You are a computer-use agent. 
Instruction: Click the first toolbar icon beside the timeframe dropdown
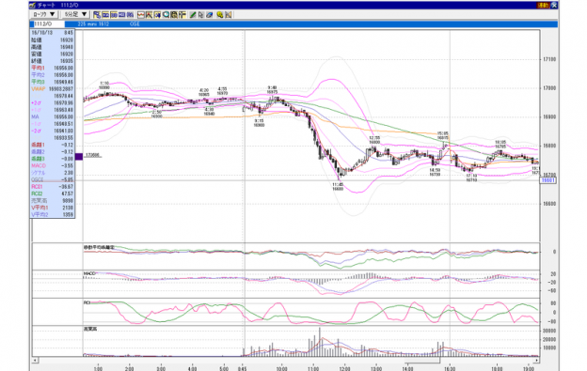point(97,15)
